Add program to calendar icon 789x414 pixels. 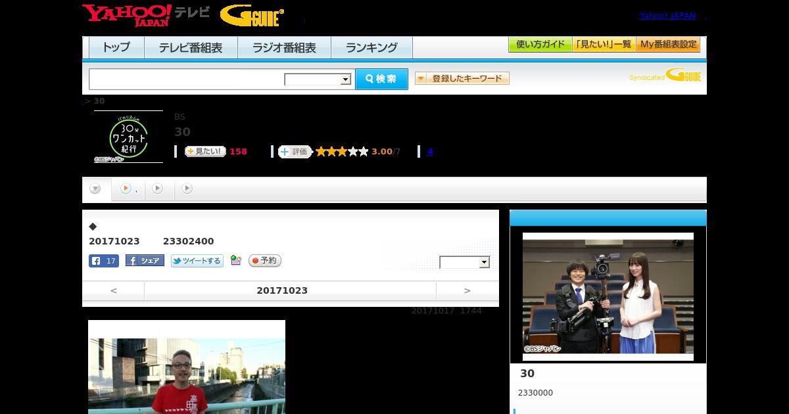tap(236, 261)
